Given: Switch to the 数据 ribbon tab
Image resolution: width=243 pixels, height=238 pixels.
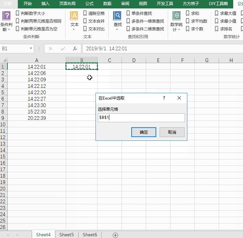Looking at the screenshot, I should (107, 4).
